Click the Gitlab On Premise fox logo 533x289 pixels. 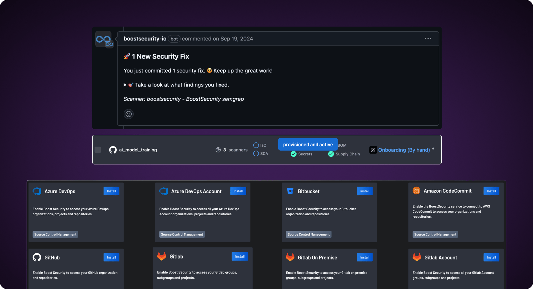[290, 257]
